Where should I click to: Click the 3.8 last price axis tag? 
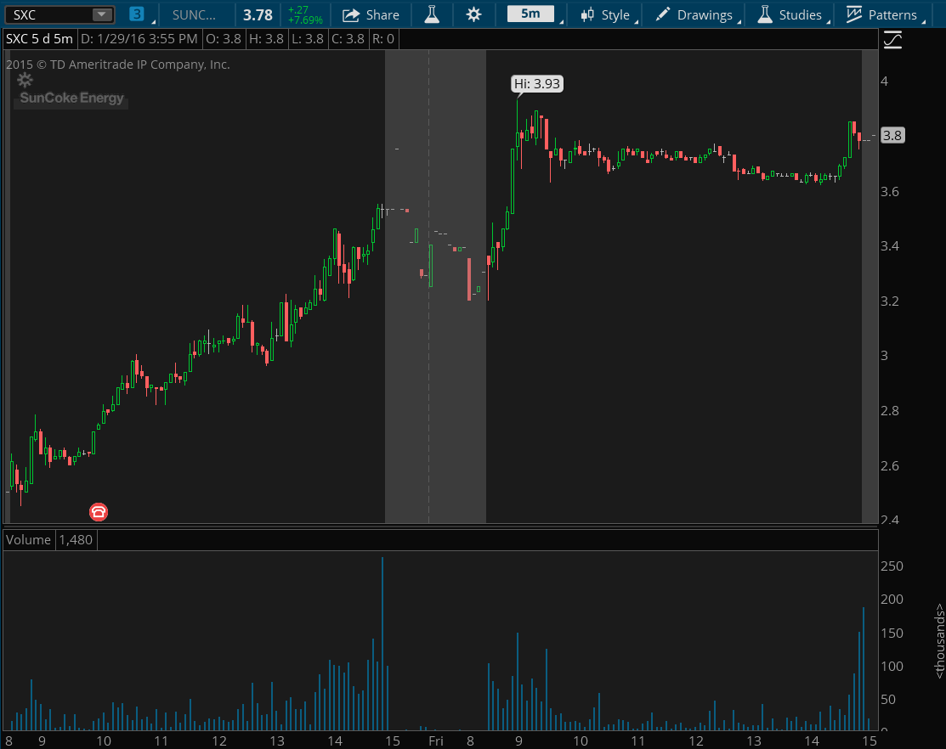[892, 136]
